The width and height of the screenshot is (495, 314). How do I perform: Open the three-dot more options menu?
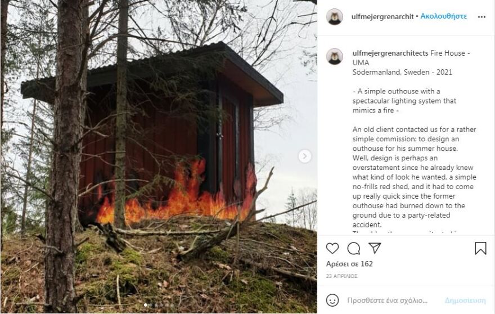click(481, 17)
